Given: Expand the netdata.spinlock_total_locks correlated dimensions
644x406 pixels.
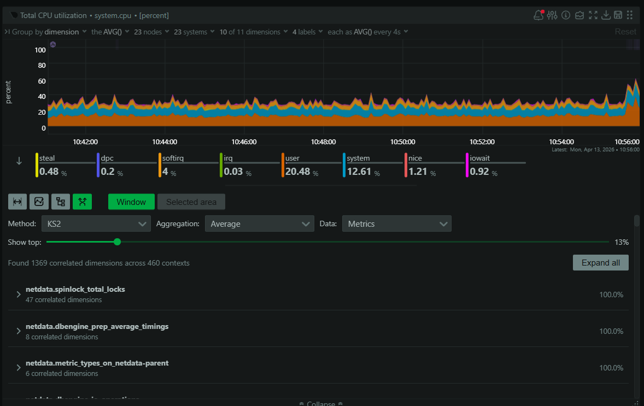Looking at the screenshot, I should pyautogui.click(x=18, y=294).
